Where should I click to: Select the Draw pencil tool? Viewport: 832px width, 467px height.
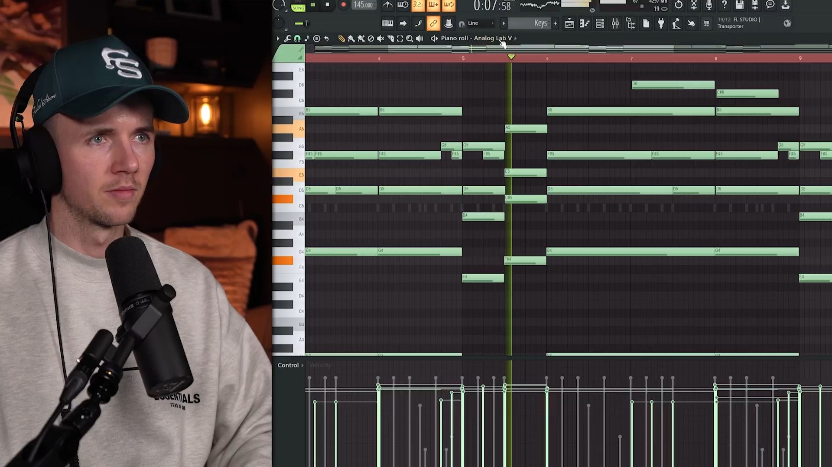pyautogui.click(x=341, y=39)
